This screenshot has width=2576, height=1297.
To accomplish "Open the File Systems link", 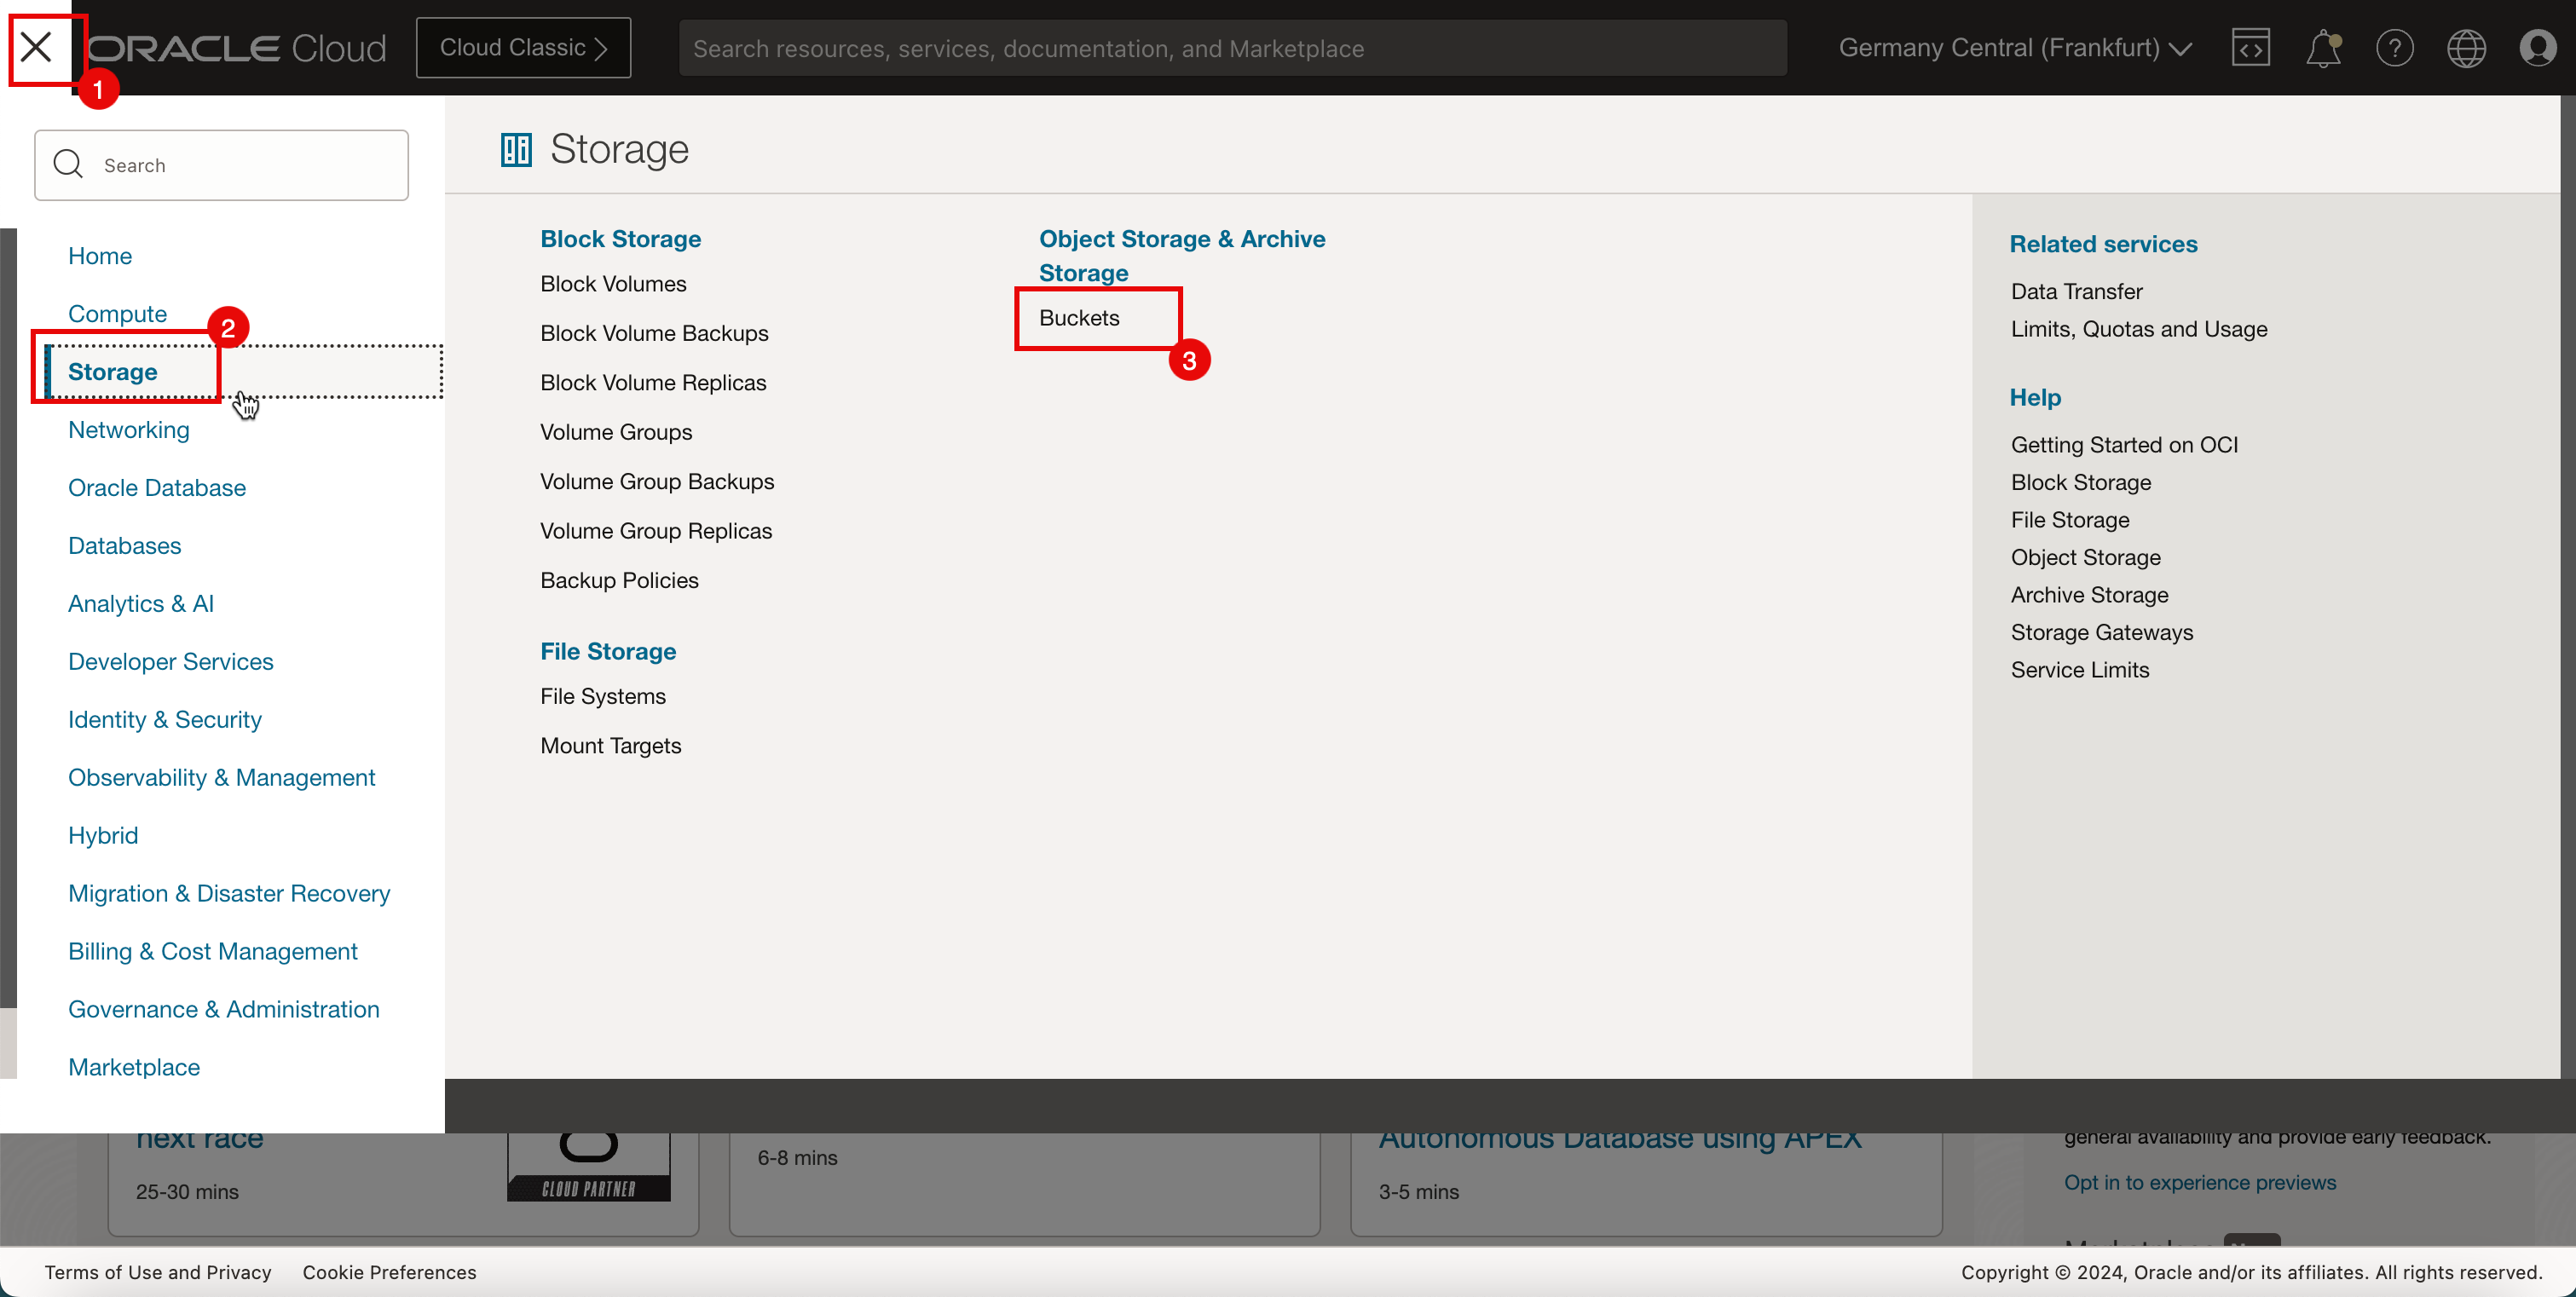I will coord(603,696).
